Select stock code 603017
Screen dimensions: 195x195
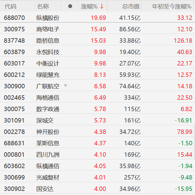14,63
